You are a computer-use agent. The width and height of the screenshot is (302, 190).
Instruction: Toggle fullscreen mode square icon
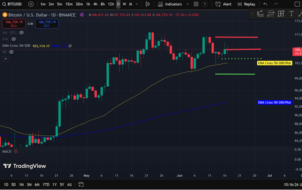(297, 4)
